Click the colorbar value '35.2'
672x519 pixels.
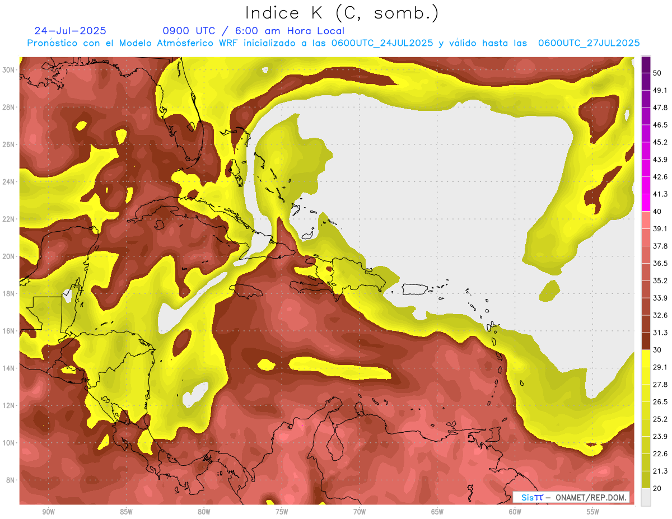(660, 280)
